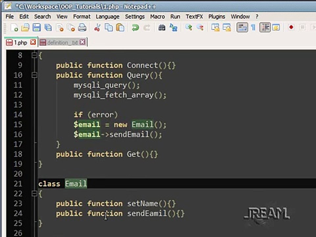
Task: Open the Edit menu
Action: 24,16
